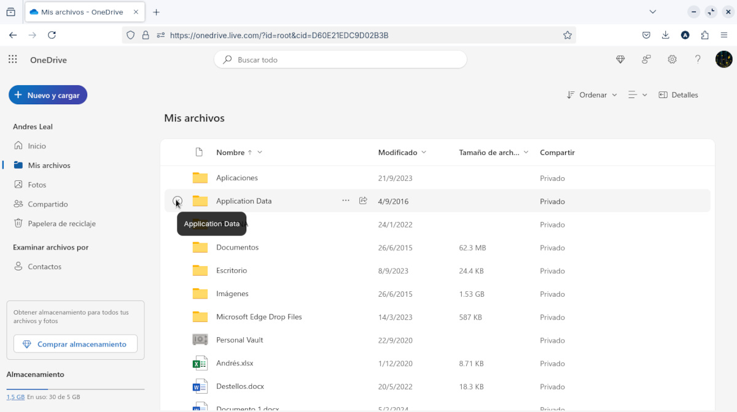Click the Excel icon for Andrés.xlsx
Screen dimensions: 737x412
point(200,363)
